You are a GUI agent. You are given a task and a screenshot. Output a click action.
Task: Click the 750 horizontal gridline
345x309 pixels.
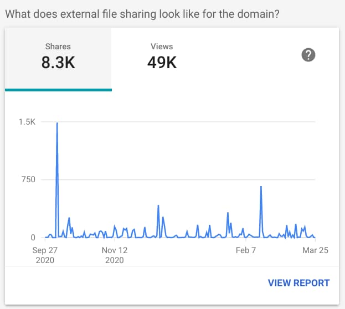tap(178, 179)
